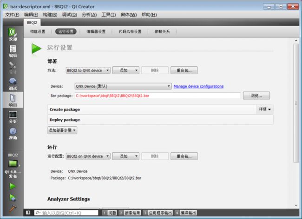The image size is (302, 219).
Task: Switch to the 依赖关系 tab
Action: (x=162, y=32)
